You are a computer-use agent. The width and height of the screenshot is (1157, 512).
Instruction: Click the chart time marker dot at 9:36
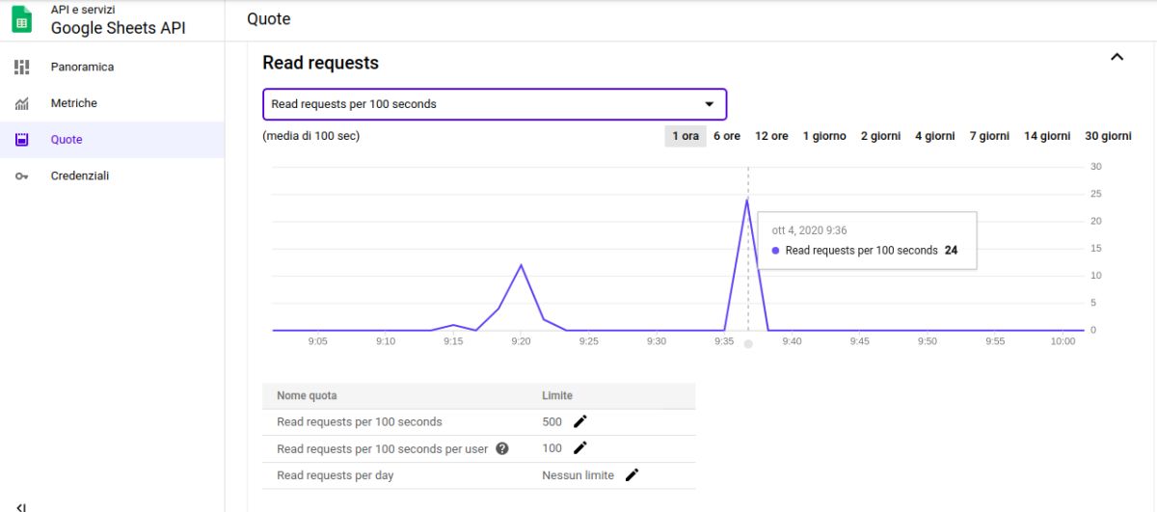(x=748, y=343)
